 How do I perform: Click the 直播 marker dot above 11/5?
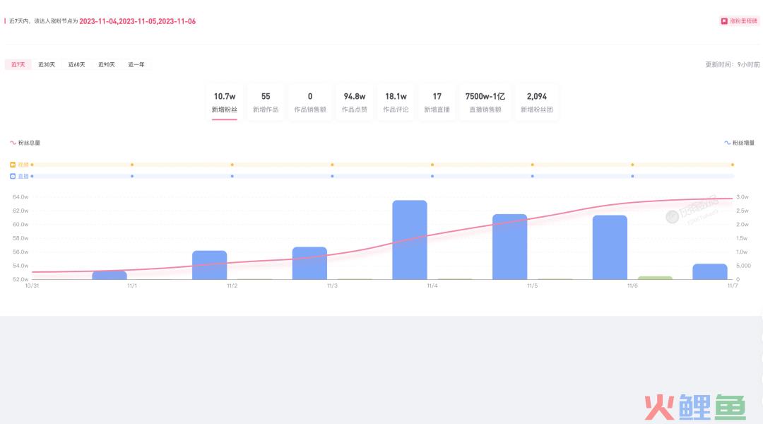tap(533, 176)
